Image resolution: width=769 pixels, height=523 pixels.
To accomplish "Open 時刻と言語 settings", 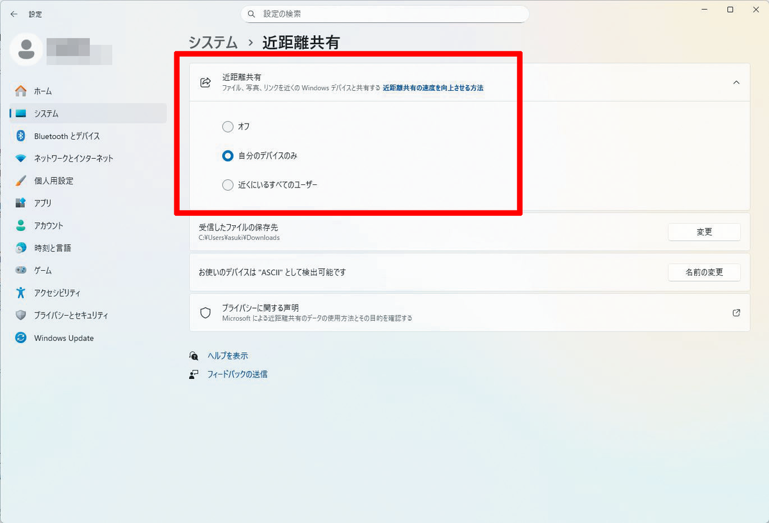I will (51, 248).
